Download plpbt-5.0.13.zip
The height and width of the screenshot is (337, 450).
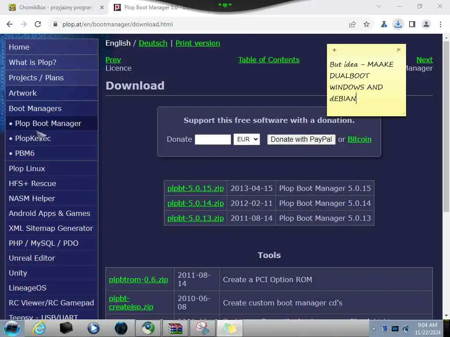(196, 218)
